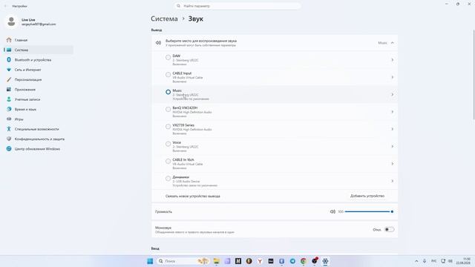Click the РУС language indicator in tray
Viewport: 475px width, 267px height.
pos(433,261)
